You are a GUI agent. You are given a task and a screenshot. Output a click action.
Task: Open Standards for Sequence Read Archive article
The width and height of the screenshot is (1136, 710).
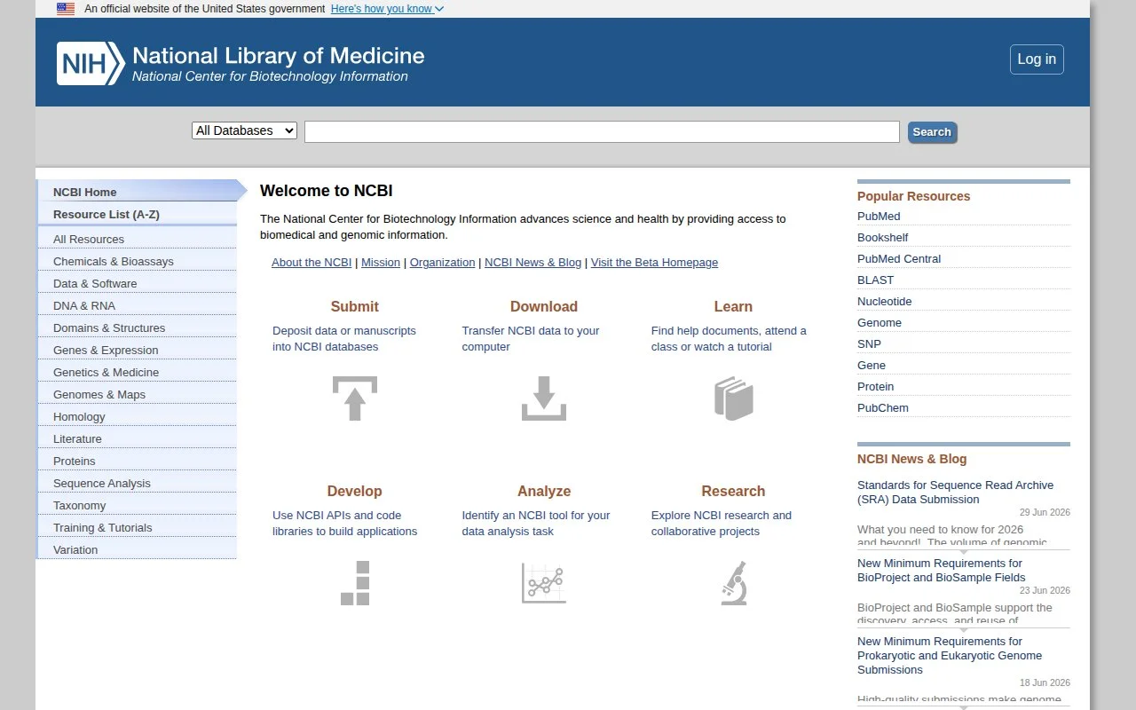tap(955, 493)
